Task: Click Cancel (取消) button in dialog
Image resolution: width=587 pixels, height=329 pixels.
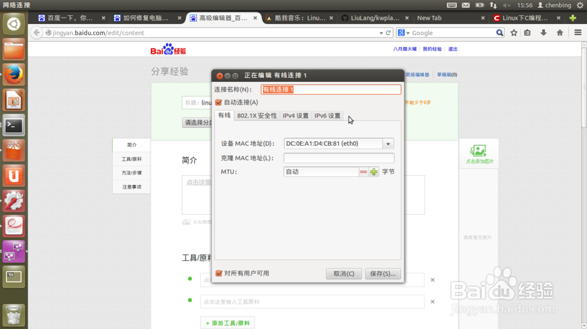Action: tap(343, 274)
